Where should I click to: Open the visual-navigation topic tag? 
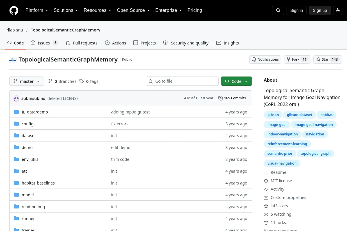(x=282, y=163)
